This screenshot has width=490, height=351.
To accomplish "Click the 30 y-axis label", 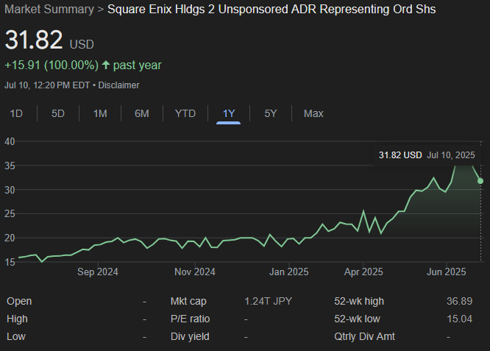I will click(x=10, y=190).
